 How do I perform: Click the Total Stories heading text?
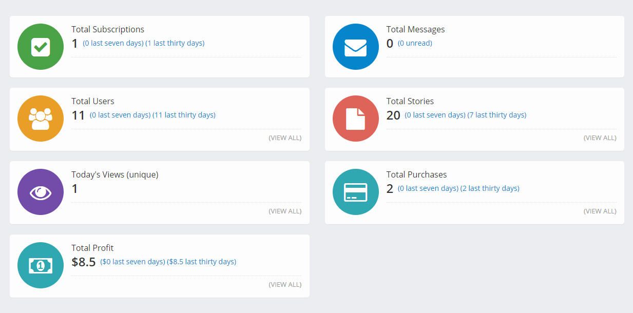point(410,101)
